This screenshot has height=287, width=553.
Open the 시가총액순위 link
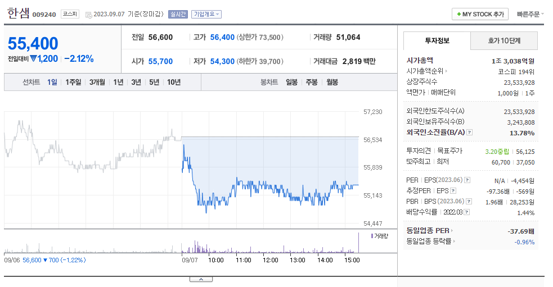point(425,71)
